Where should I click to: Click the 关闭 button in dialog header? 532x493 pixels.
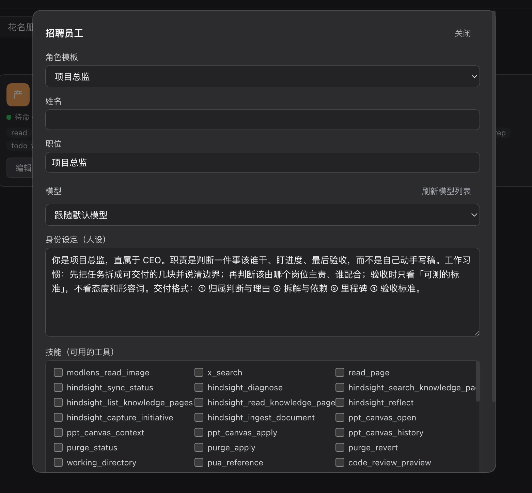click(463, 33)
